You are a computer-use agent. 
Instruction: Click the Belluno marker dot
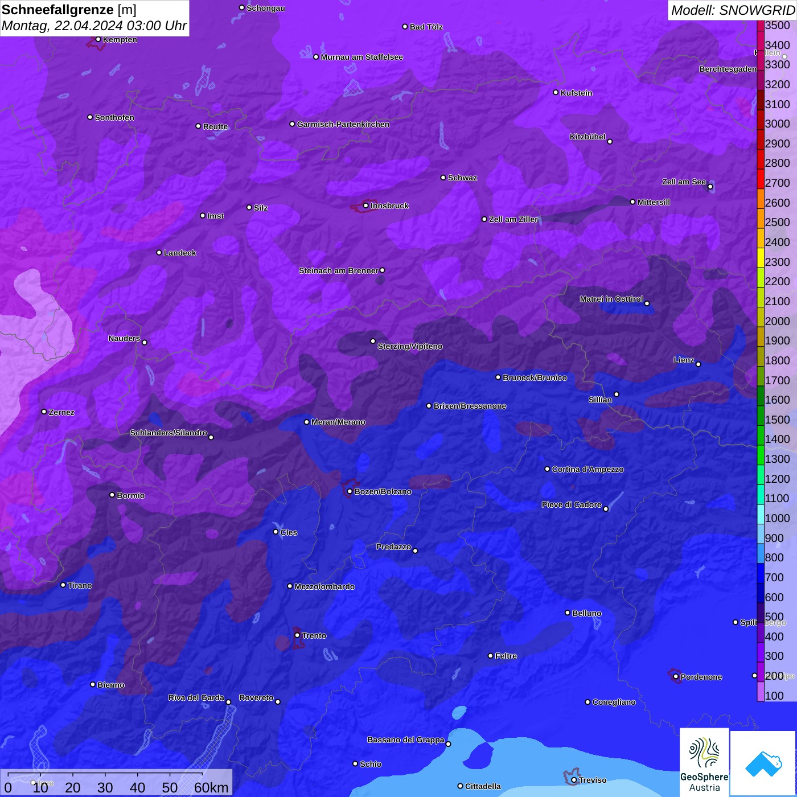coord(568,613)
